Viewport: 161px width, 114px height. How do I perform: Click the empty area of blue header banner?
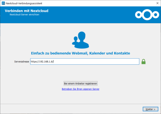click(x=94, y=15)
